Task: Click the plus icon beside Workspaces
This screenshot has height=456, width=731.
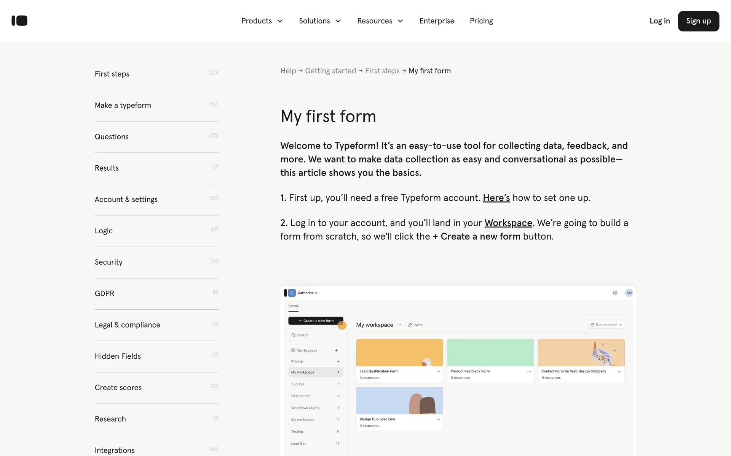Action: click(336, 350)
